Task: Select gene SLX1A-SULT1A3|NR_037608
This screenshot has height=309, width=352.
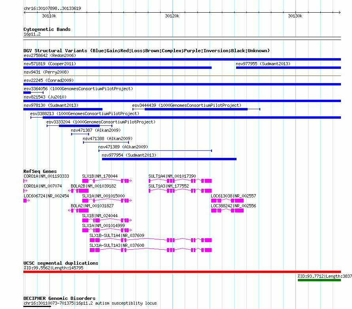Action: click(x=117, y=245)
